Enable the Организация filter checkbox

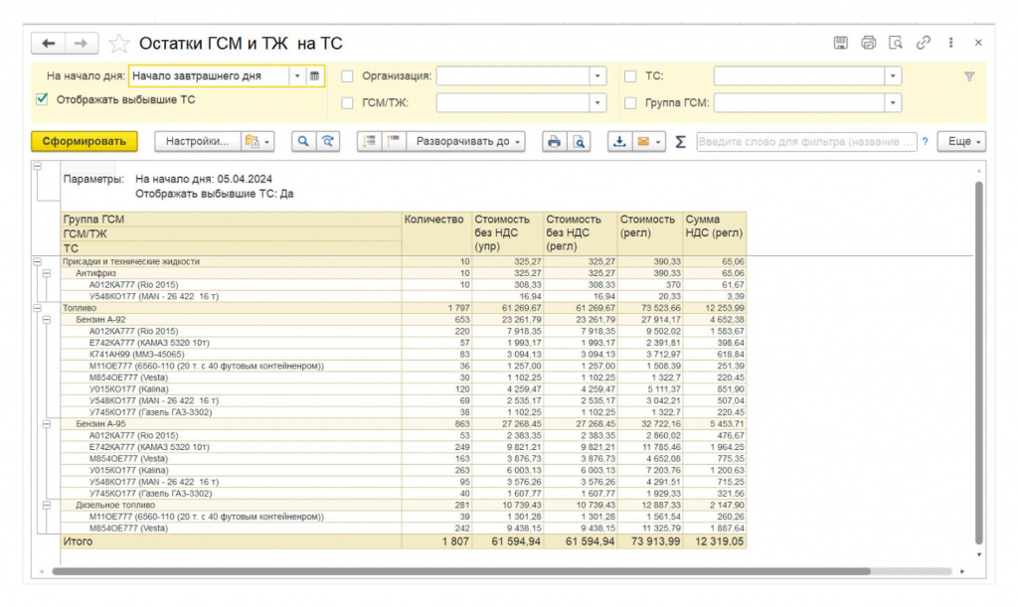(347, 76)
